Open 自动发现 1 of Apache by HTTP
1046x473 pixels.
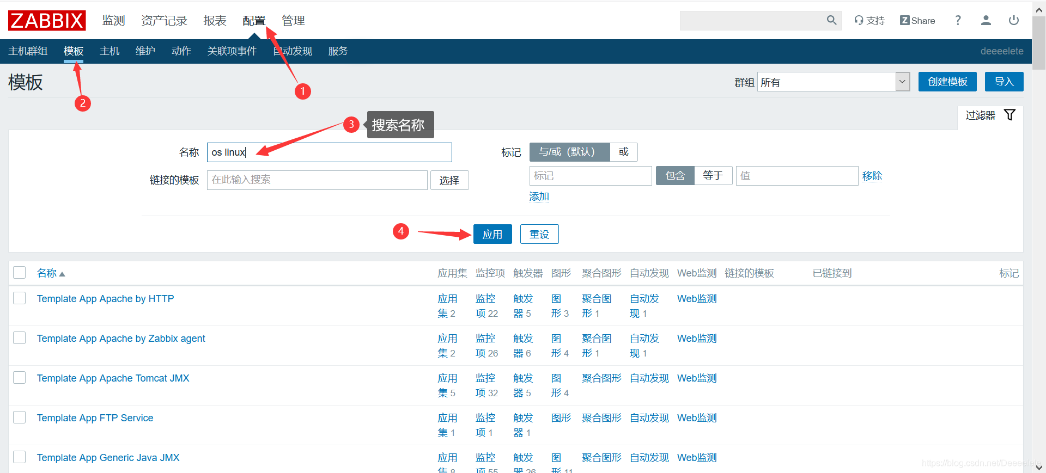644,306
